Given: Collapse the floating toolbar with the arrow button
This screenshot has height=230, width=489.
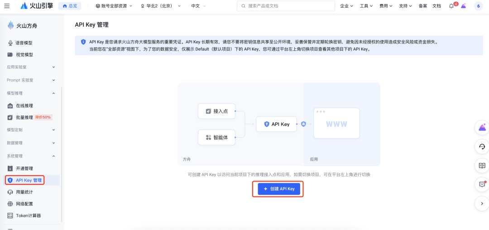Looking at the screenshot, I should click(482, 203).
